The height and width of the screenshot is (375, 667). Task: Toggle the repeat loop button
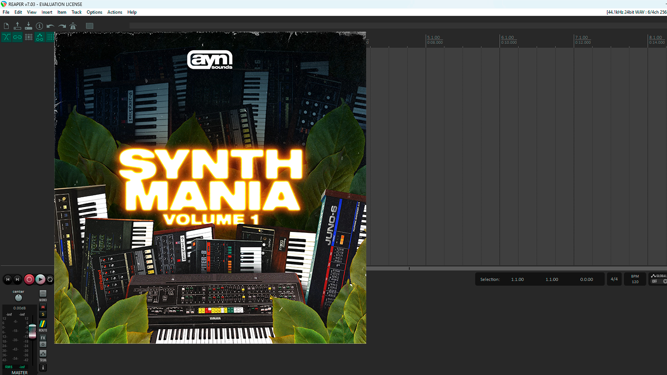coord(50,279)
